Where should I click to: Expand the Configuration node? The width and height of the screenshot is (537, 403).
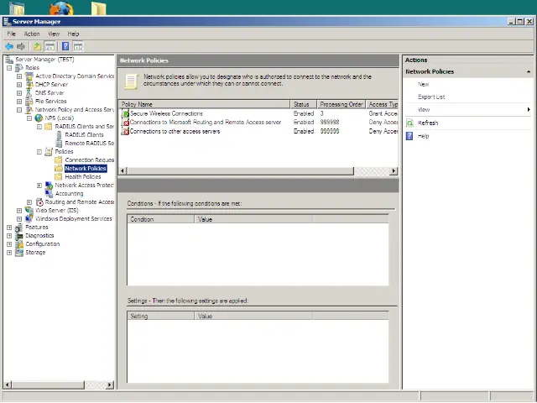(x=9, y=244)
